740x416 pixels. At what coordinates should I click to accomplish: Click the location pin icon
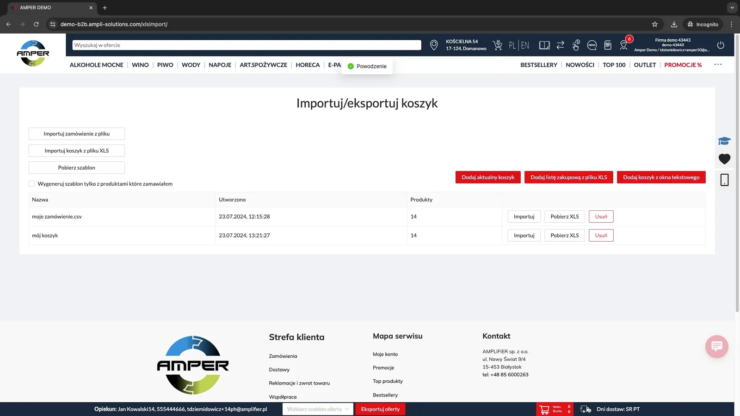[x=434, y=45]
